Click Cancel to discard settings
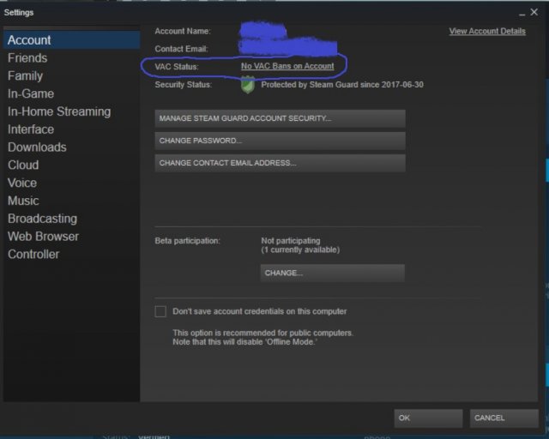The width and height of the screenshot is (549, 439). pyautogui.click(x=504, y=418)
